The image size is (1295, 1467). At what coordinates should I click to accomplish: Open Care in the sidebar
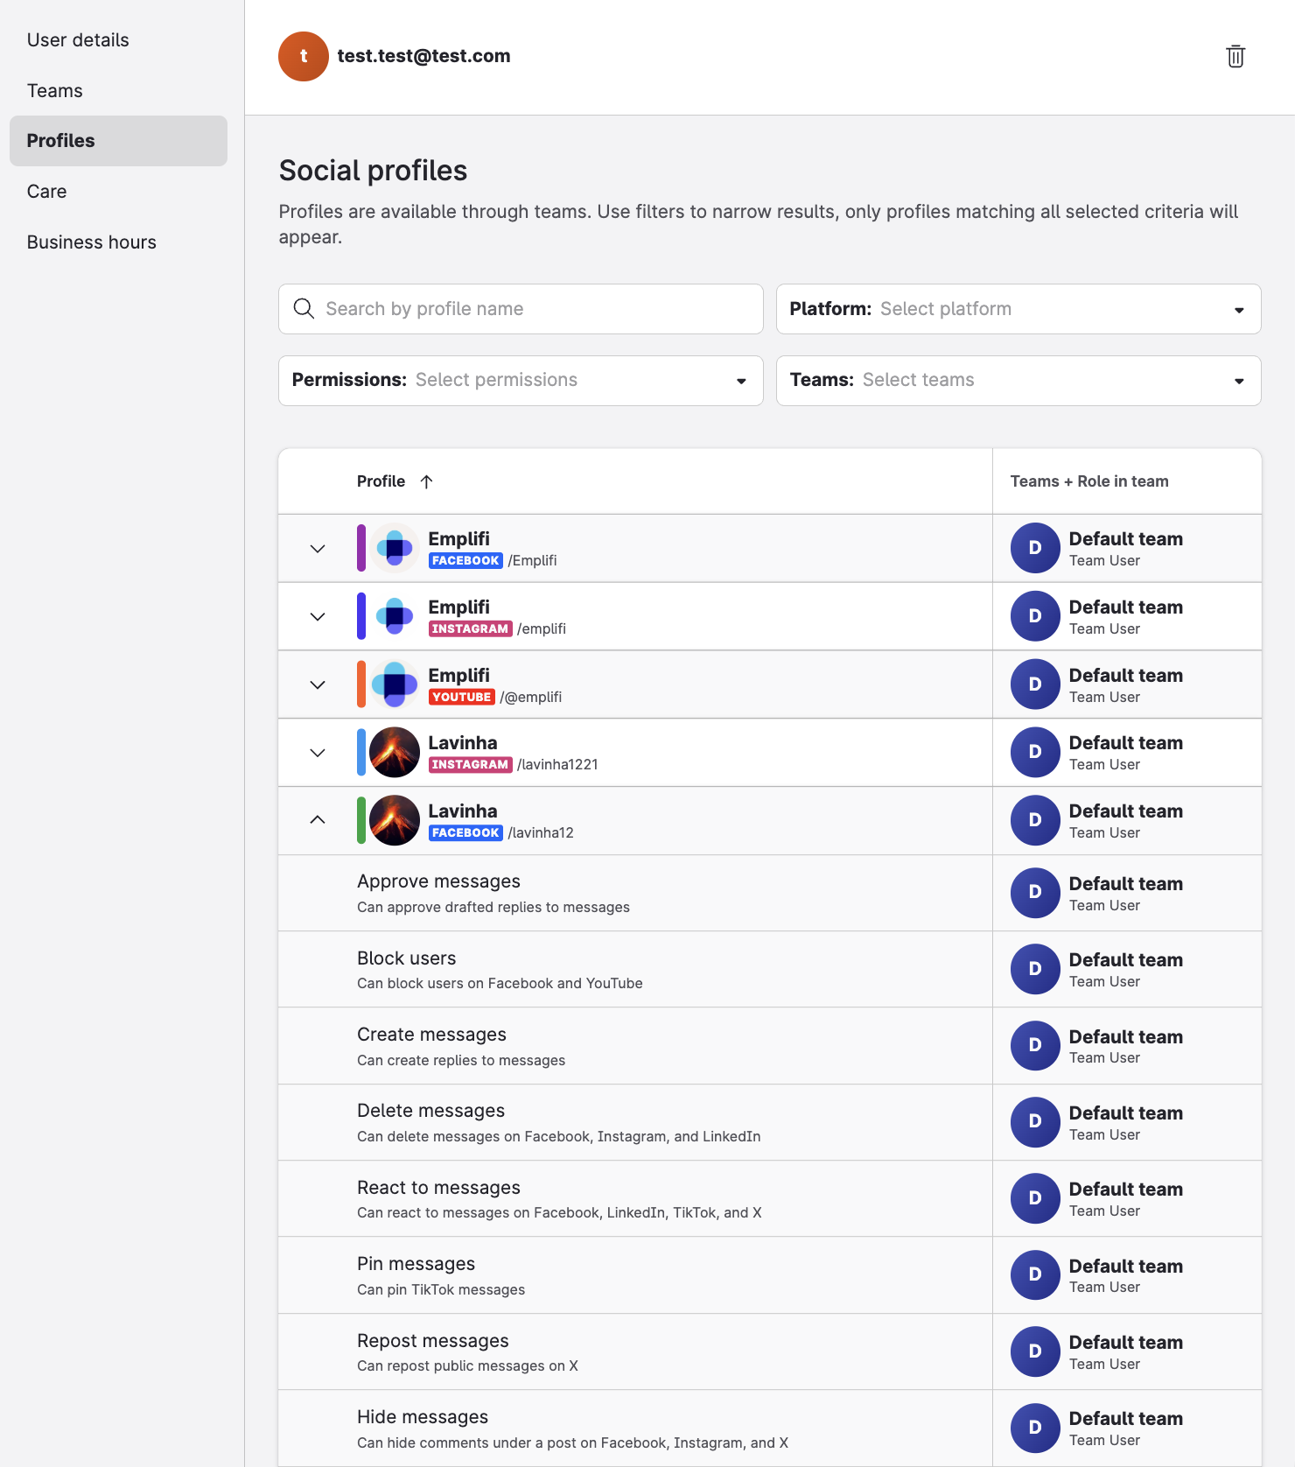118,192
